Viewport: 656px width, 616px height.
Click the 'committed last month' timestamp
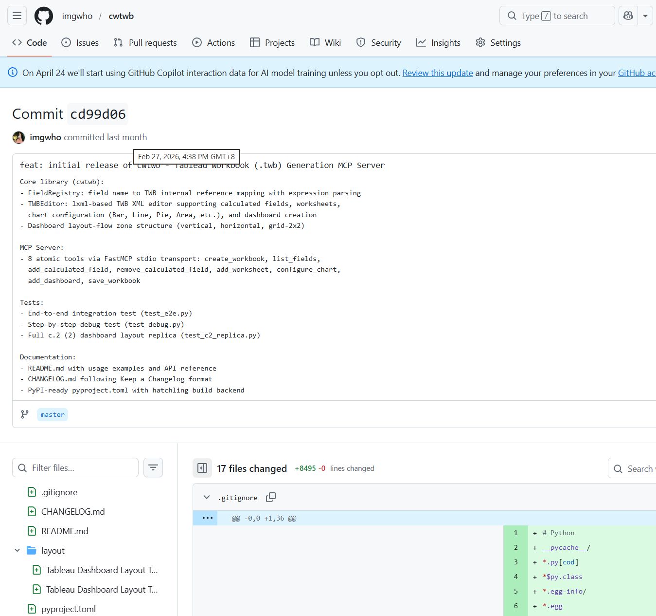[105, 137]
